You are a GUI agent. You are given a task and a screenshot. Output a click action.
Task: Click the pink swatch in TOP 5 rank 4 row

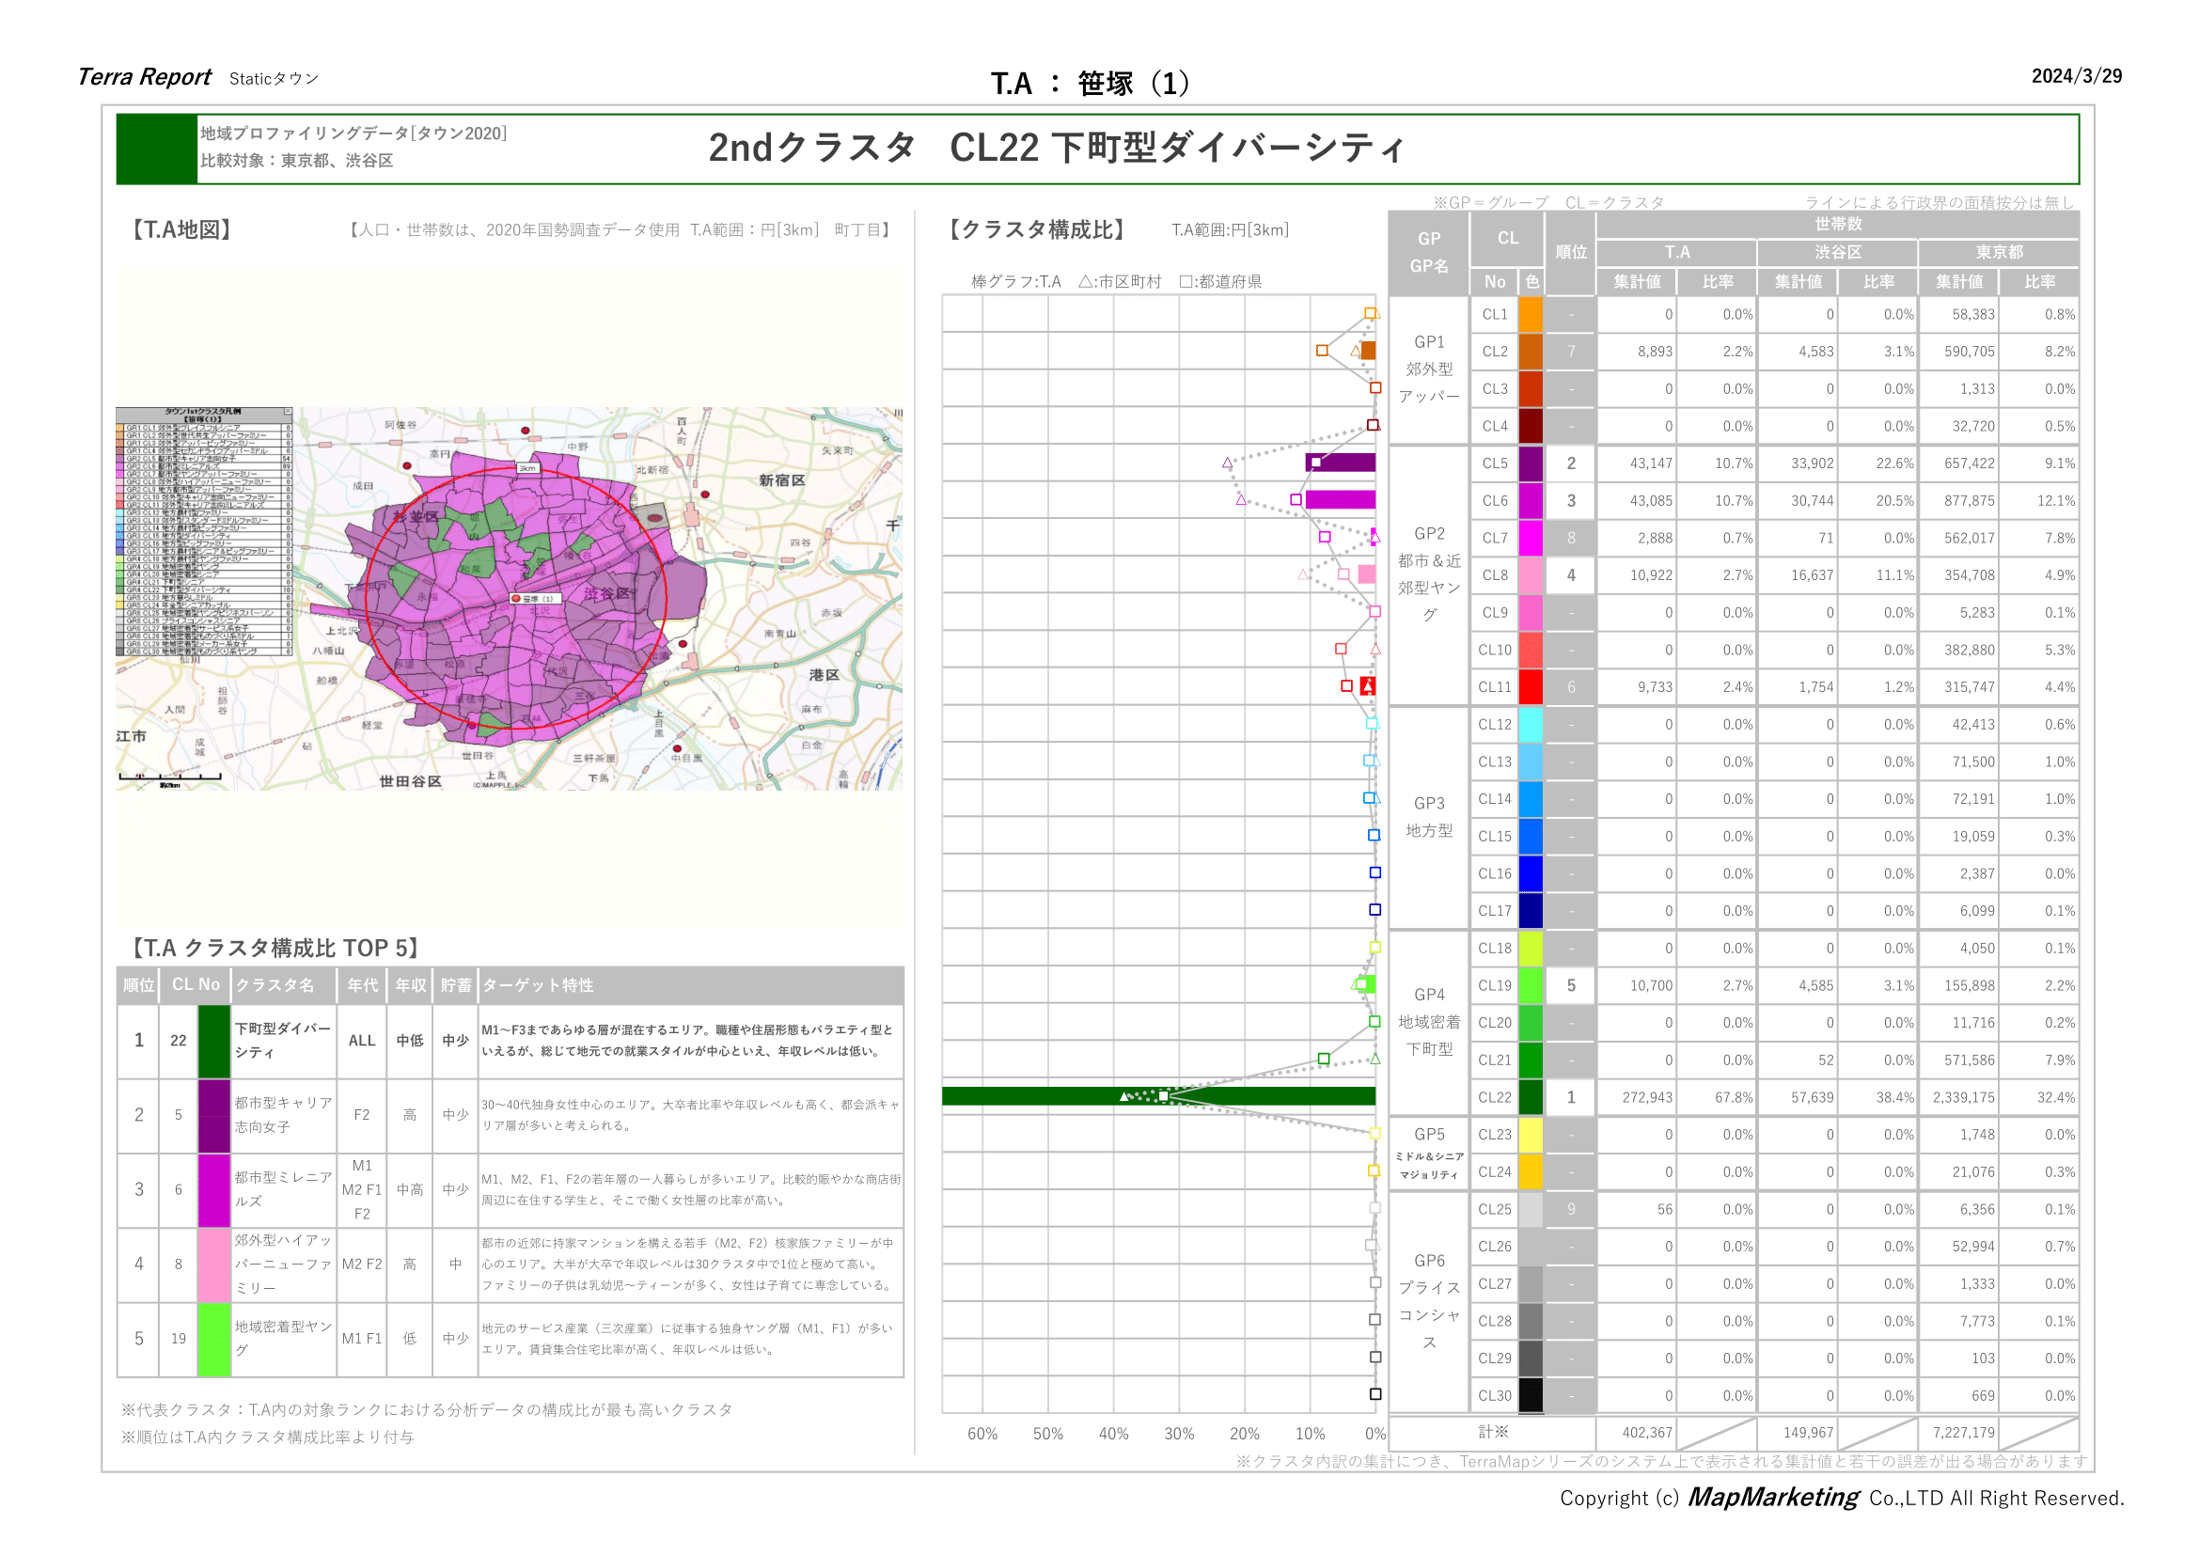point(214,1264)
